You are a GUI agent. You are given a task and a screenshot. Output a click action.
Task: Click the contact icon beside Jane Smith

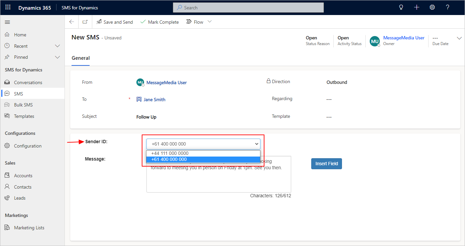coord(139,99)
